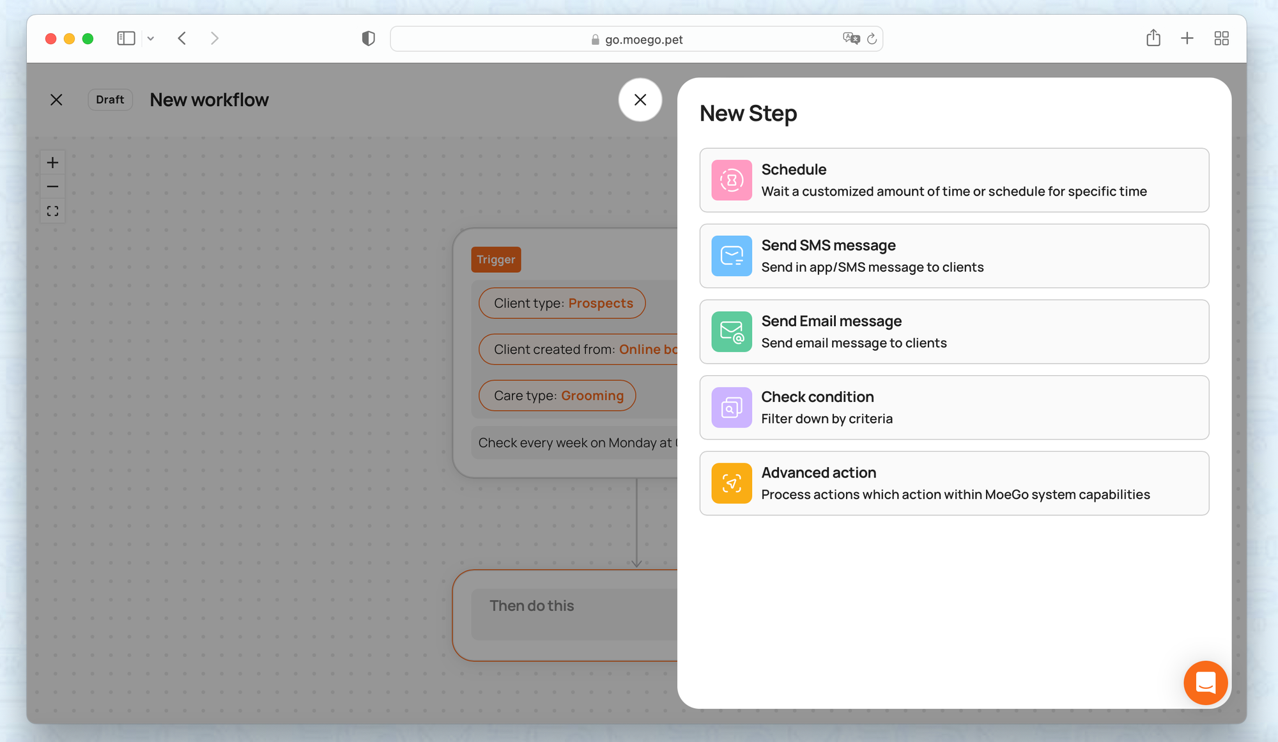This screenshot has height=742, width=1278.
Task: Click the blue Send SMS message icon
Action: (731, 256)
